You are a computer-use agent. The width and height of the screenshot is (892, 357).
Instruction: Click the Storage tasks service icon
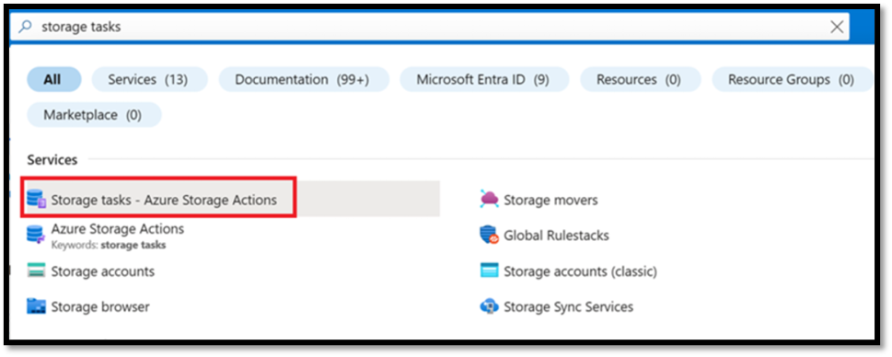coord(36,200)
